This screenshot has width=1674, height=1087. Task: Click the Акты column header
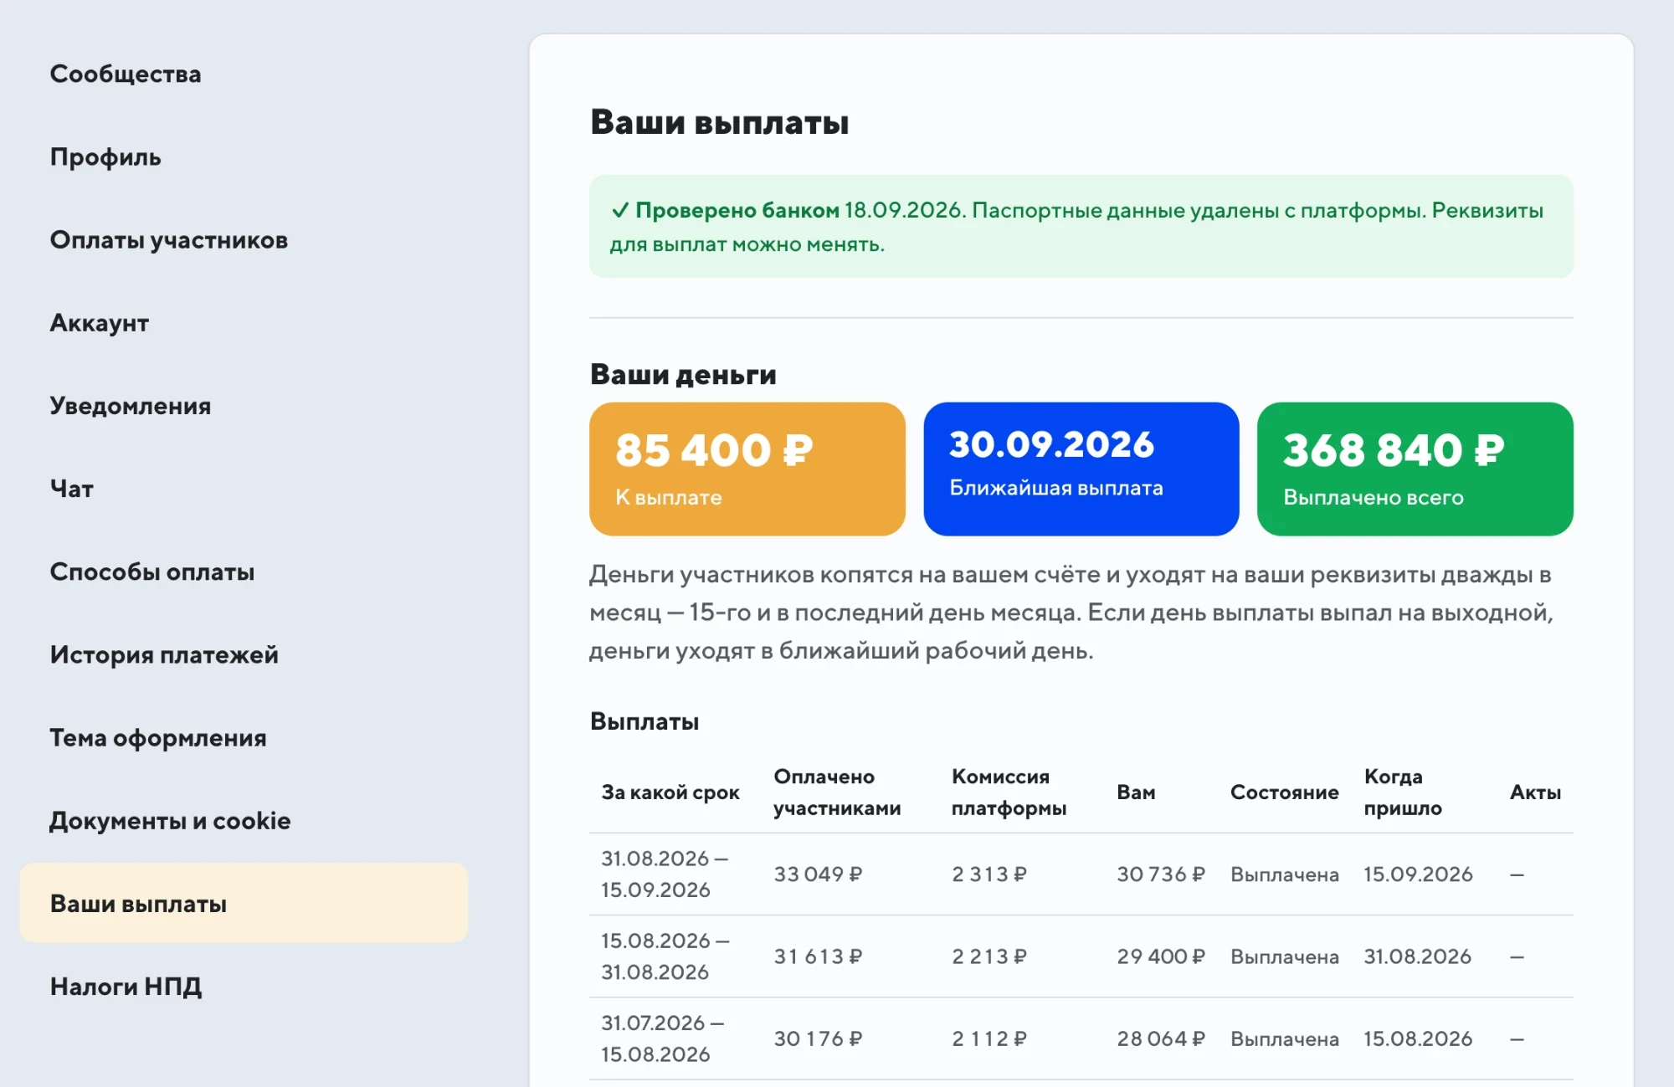tap(1535, 792)
